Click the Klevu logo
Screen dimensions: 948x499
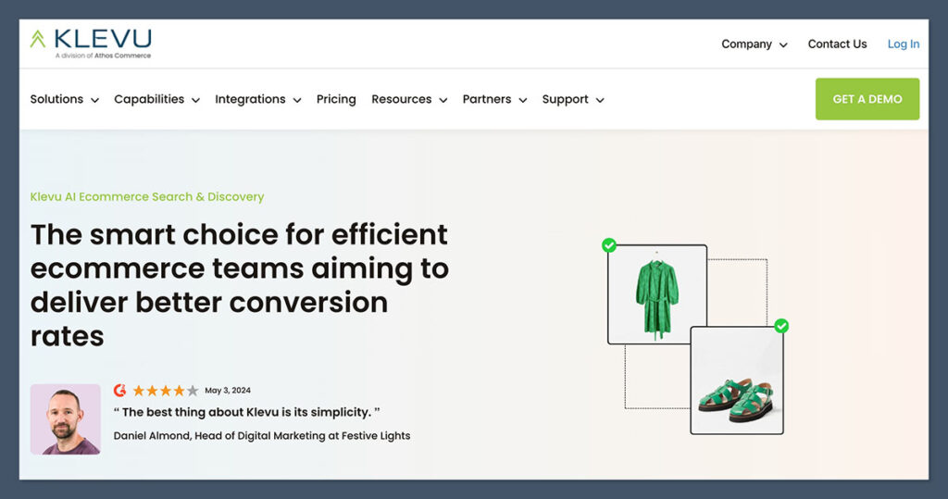pyautogui.click(x=91, y=44)
